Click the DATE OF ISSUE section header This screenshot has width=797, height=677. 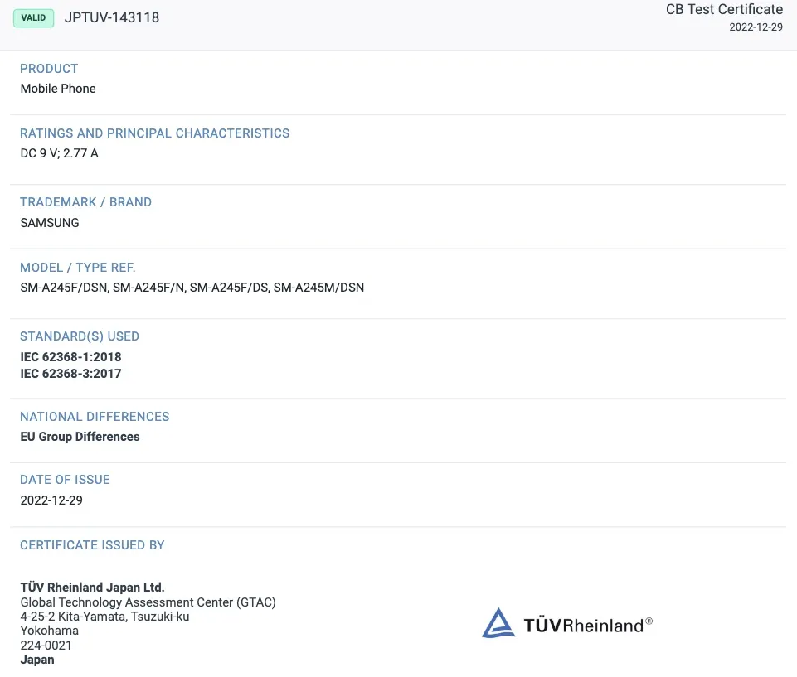(x=65, y=479)
